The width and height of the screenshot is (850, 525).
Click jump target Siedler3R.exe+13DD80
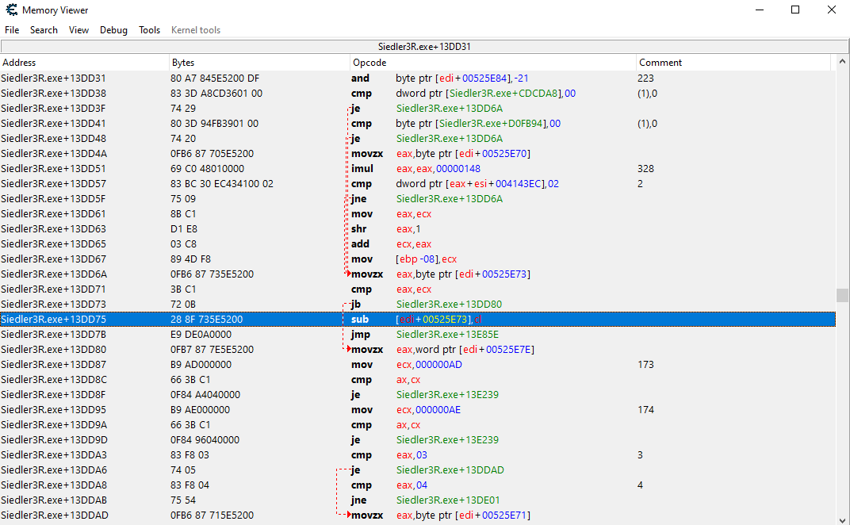(x=449, y=305)
